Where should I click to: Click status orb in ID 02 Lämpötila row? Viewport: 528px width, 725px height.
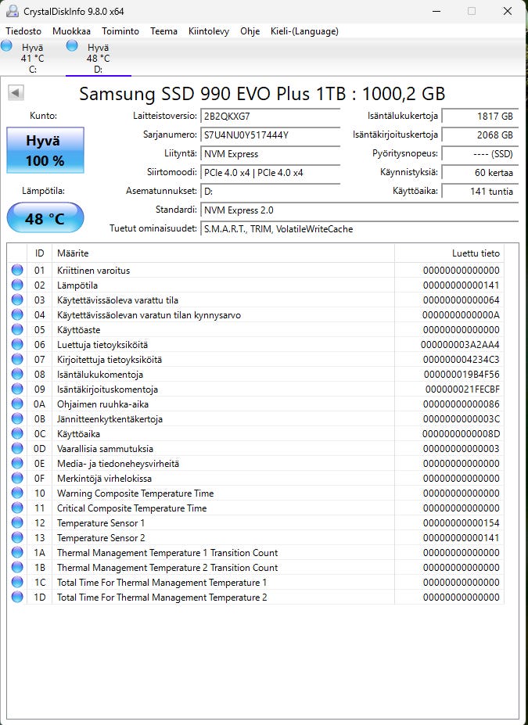click(17, 285)
